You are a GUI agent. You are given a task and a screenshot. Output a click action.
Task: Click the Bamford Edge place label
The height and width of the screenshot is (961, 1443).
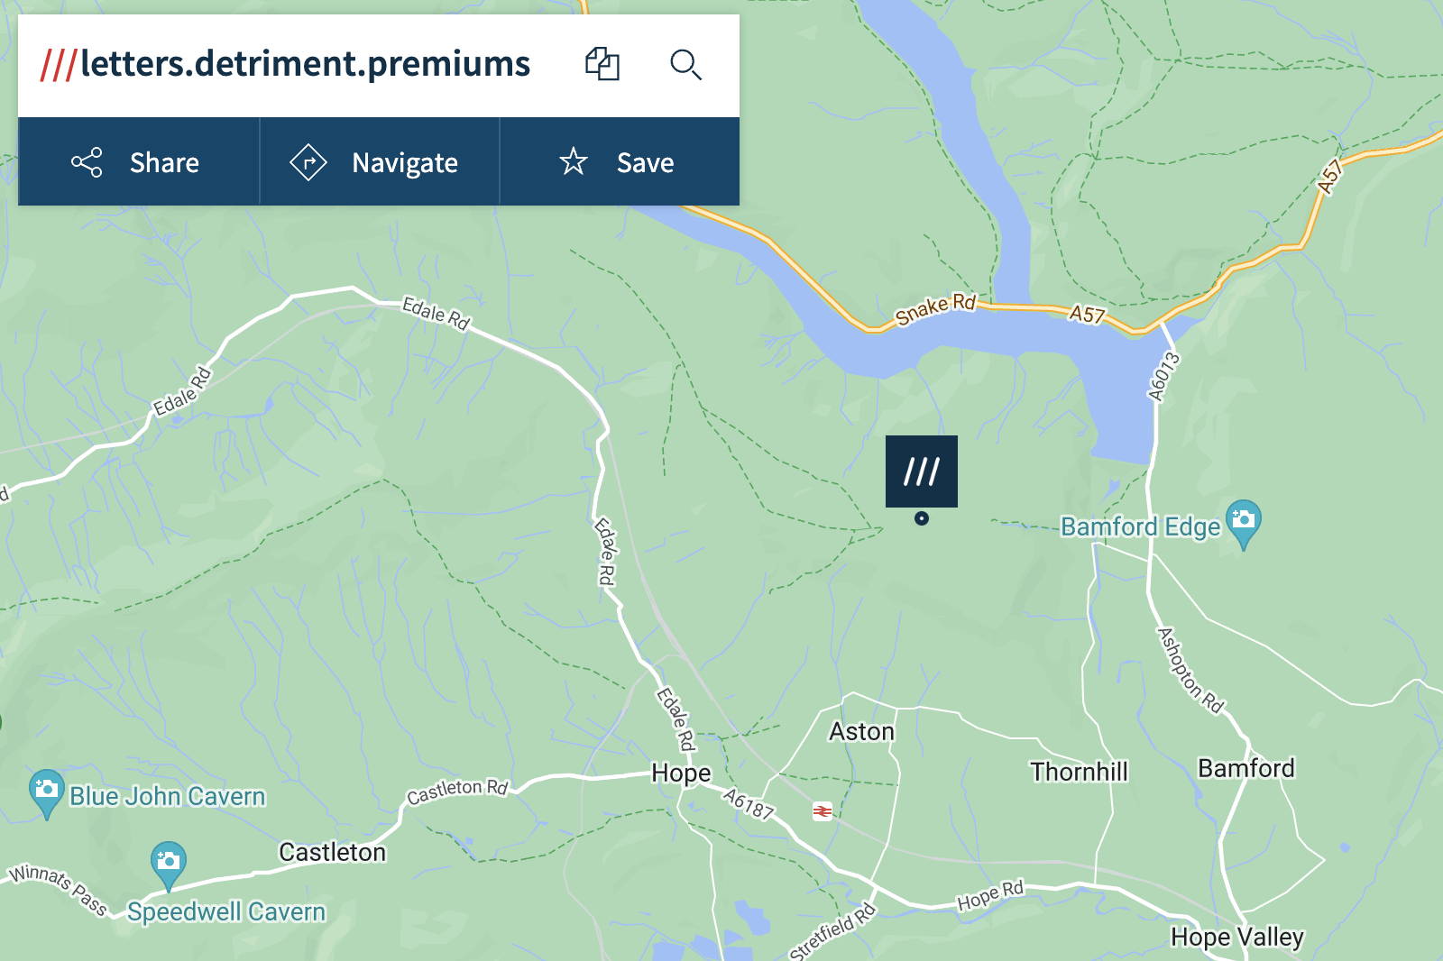[1140, 526]
